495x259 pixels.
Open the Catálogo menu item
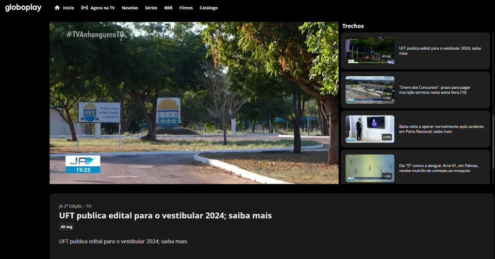point(208,8)
